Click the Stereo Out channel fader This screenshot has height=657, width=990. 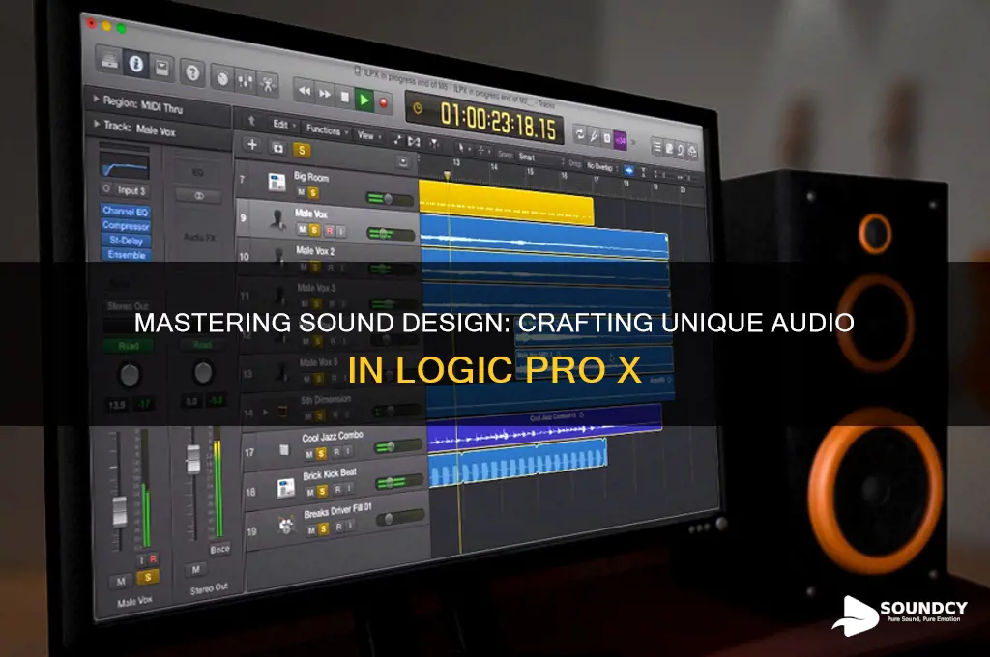(193, 458)
